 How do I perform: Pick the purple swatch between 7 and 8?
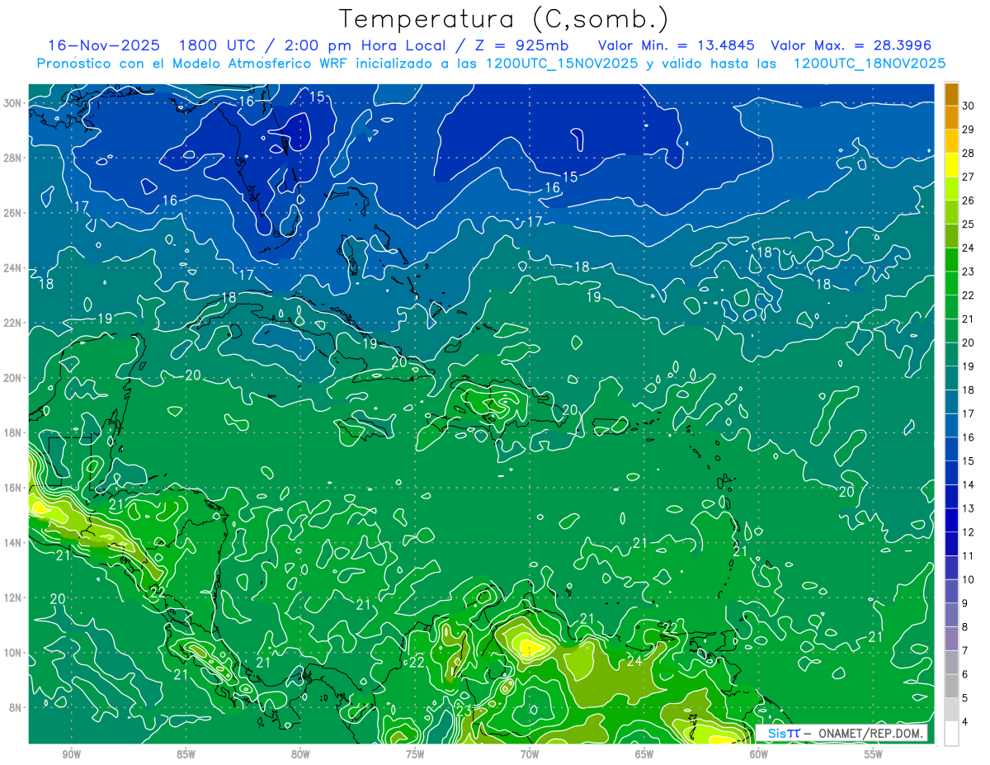coord(951,639)
